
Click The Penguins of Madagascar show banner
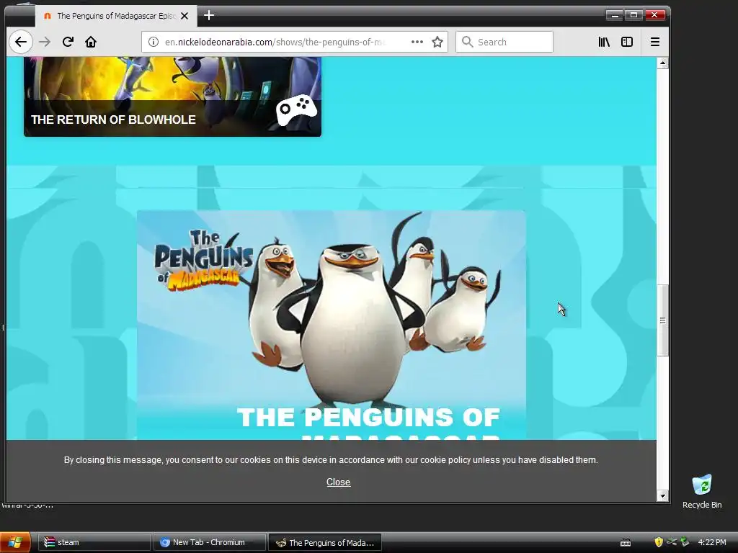pyautogui.click(x=332, y=325)
